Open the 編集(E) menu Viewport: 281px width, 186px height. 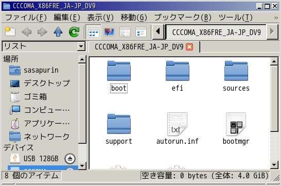[x=67, y=18]
